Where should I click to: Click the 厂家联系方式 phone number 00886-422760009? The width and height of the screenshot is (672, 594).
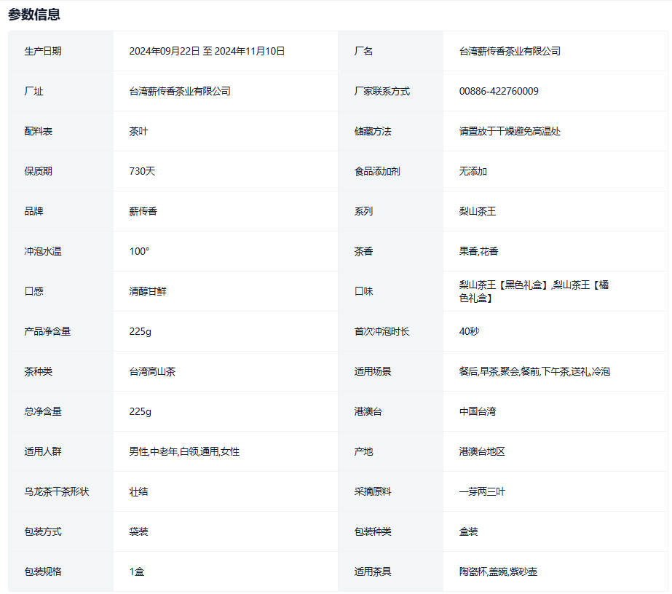click(499, 91)
